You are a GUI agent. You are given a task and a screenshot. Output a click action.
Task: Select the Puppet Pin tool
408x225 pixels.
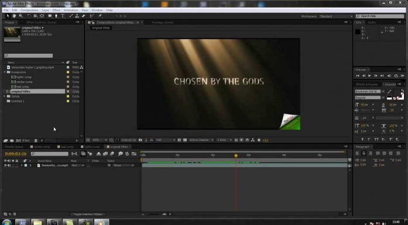pos(100,16)
